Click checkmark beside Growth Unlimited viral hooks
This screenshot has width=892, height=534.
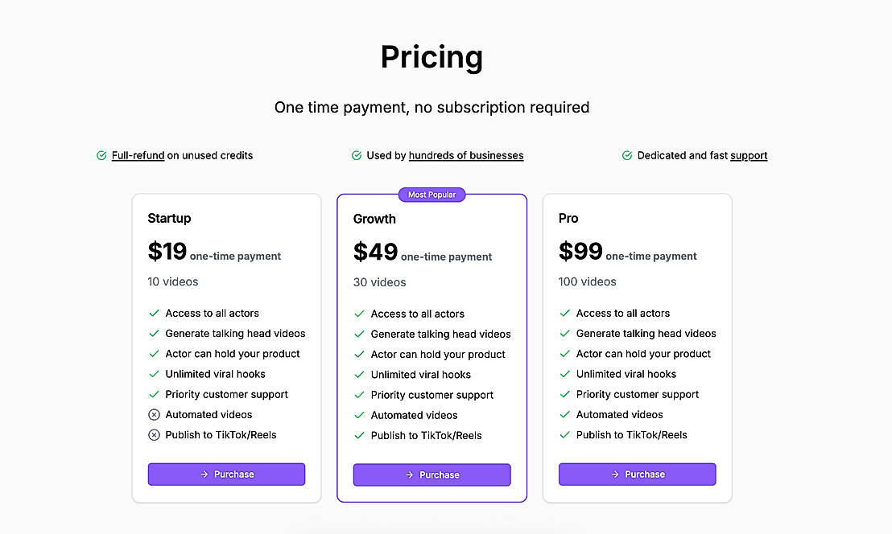(359, 375)
